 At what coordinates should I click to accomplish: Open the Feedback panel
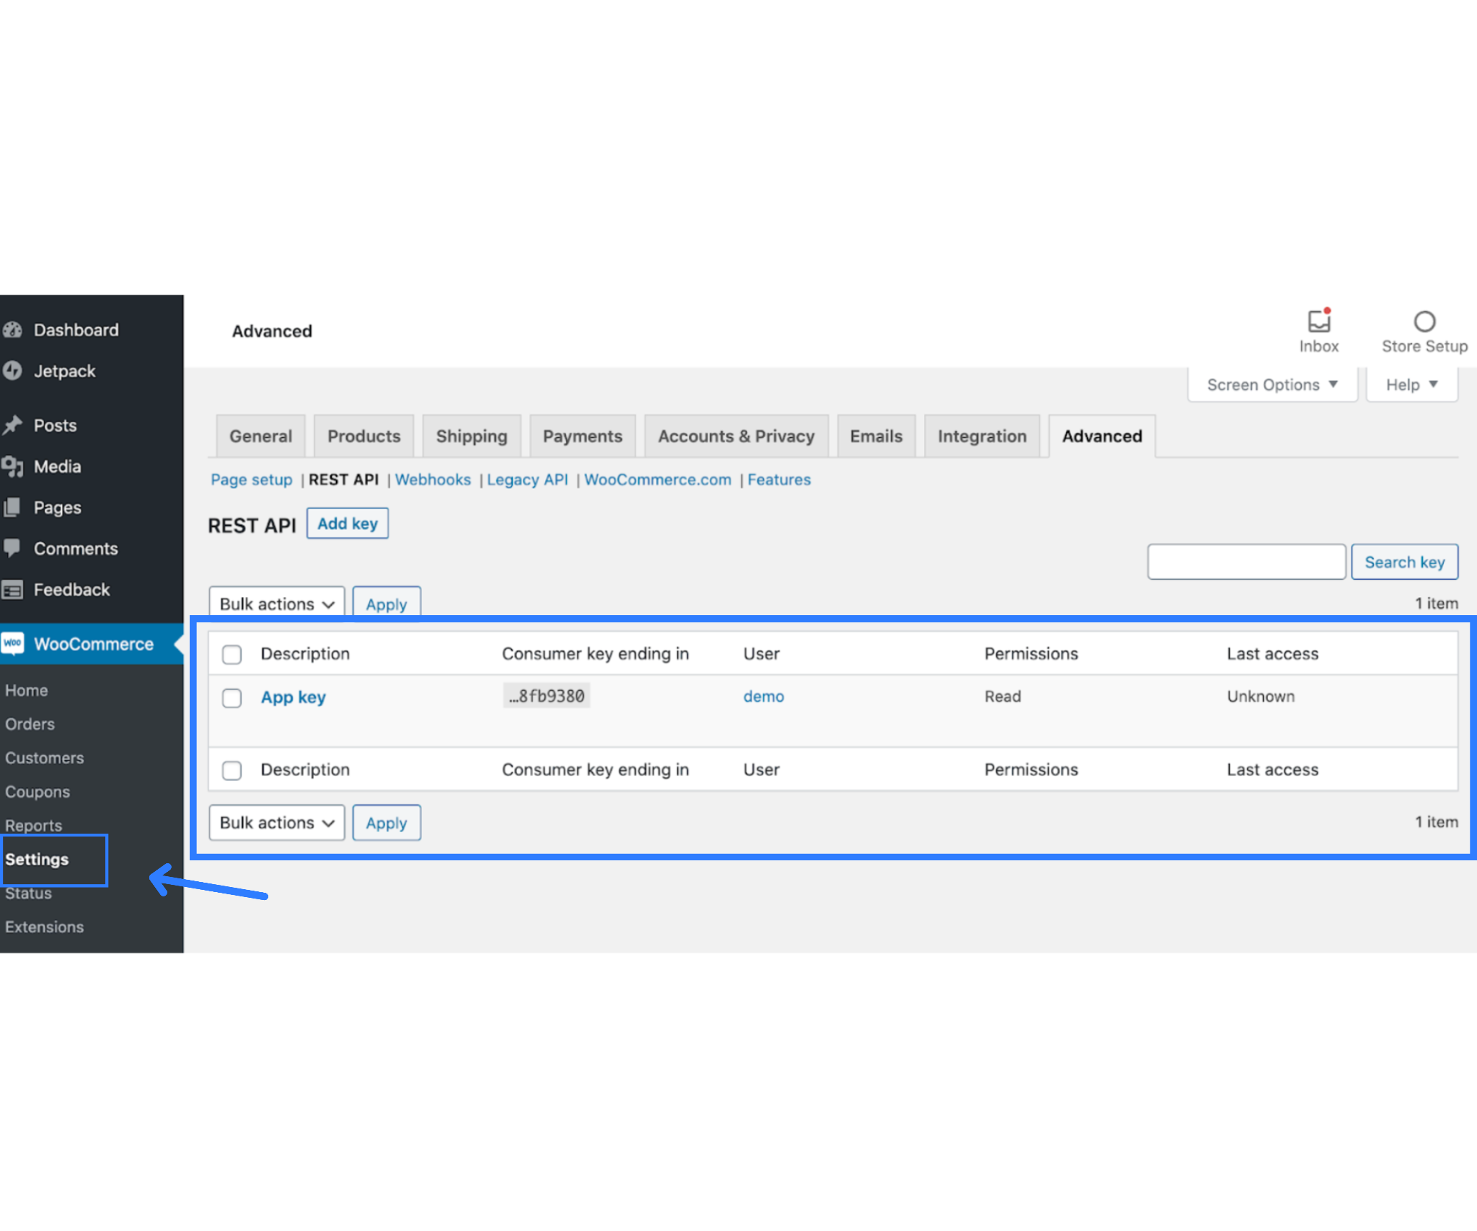(x=71, y=589)
